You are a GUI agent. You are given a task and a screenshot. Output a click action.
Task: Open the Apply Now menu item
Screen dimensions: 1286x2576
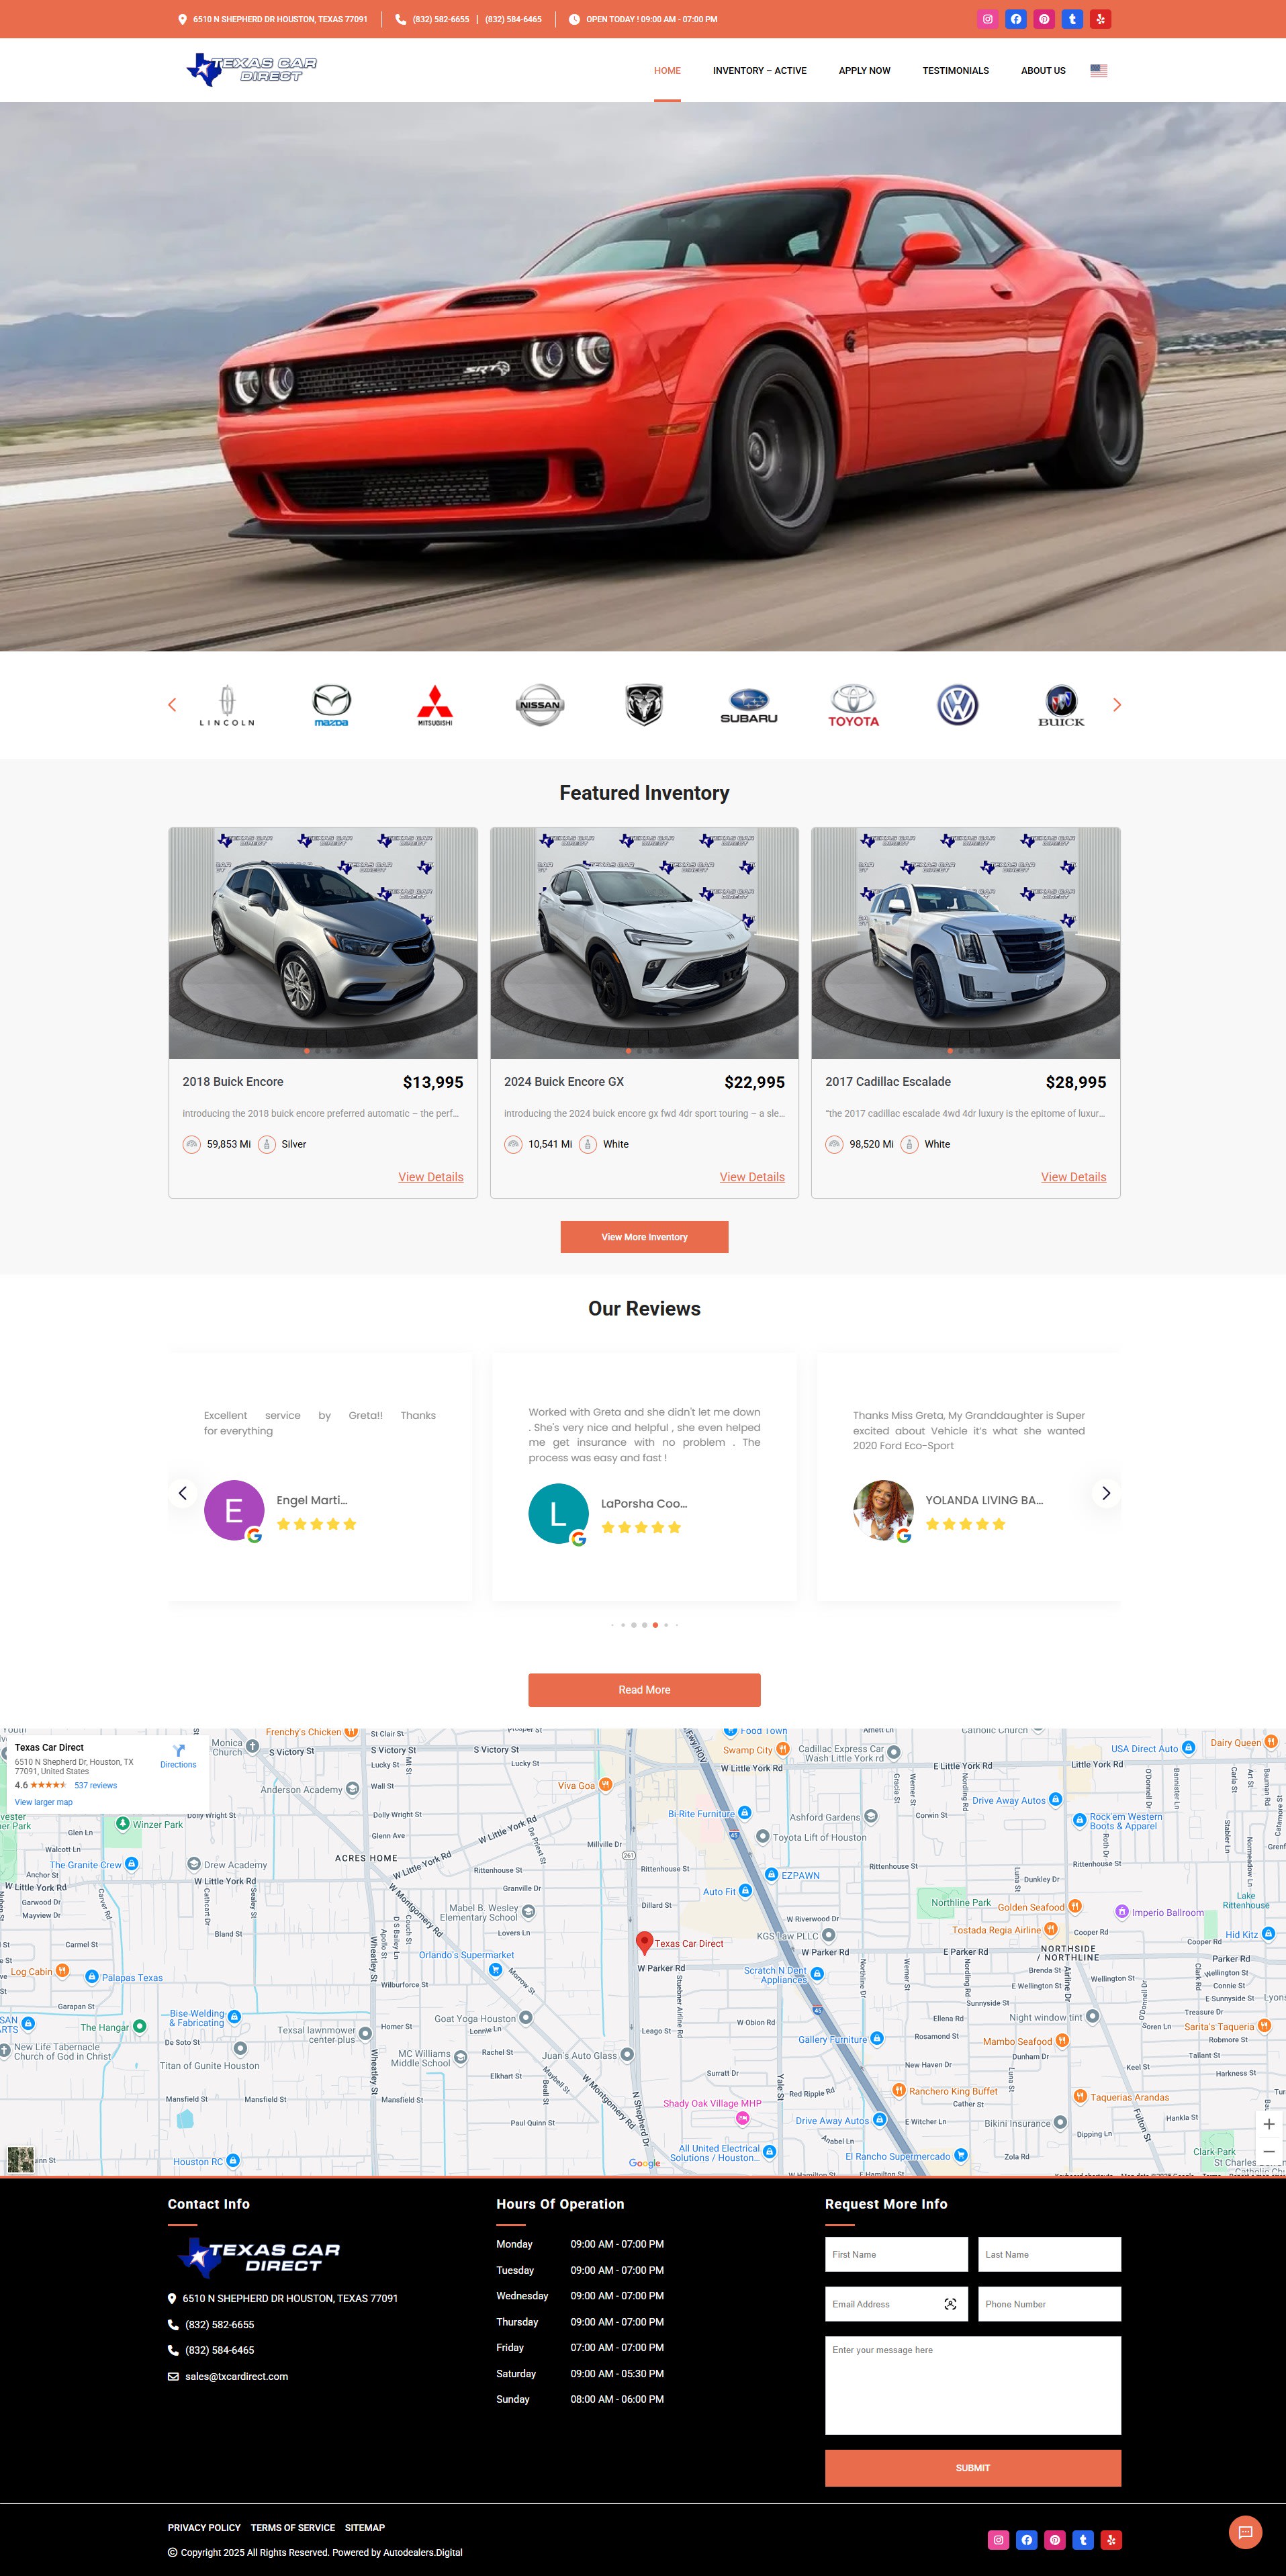click(x=864, y=71)
